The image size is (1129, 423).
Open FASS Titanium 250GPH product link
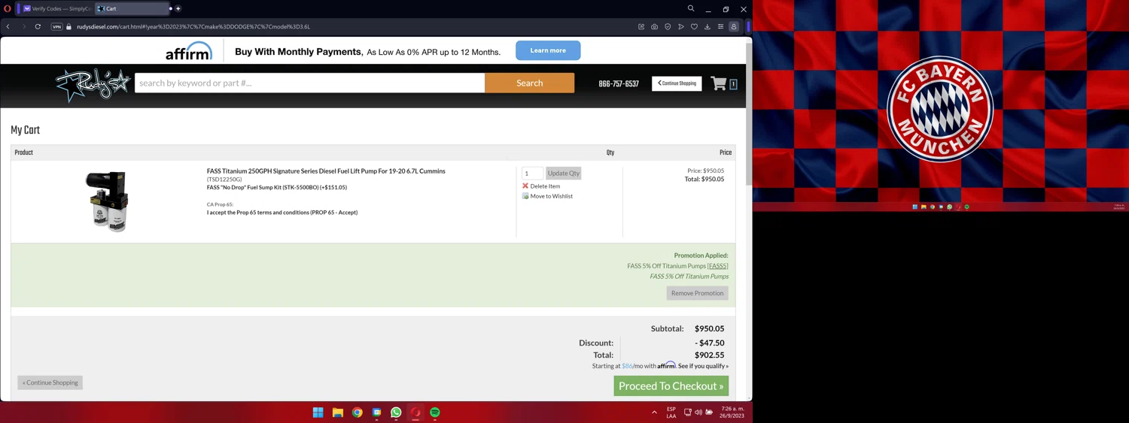(326, 171)
